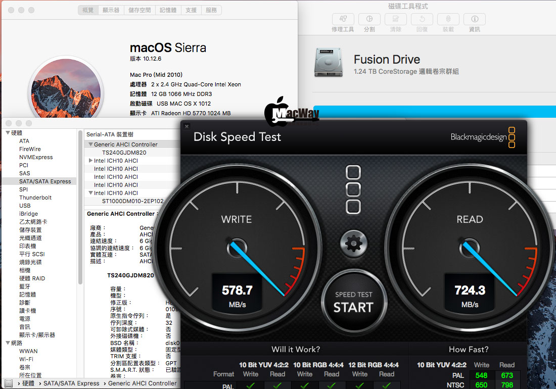
Task: Select USB in the sidebar
Action: tap(25, 206)
